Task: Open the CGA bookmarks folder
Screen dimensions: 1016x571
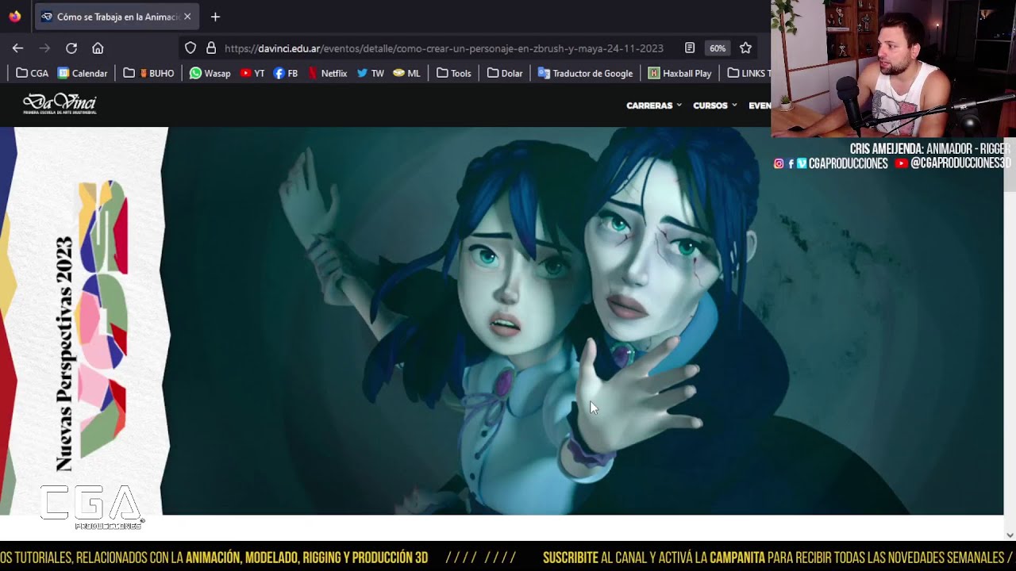Action: (x=33, y=73)
